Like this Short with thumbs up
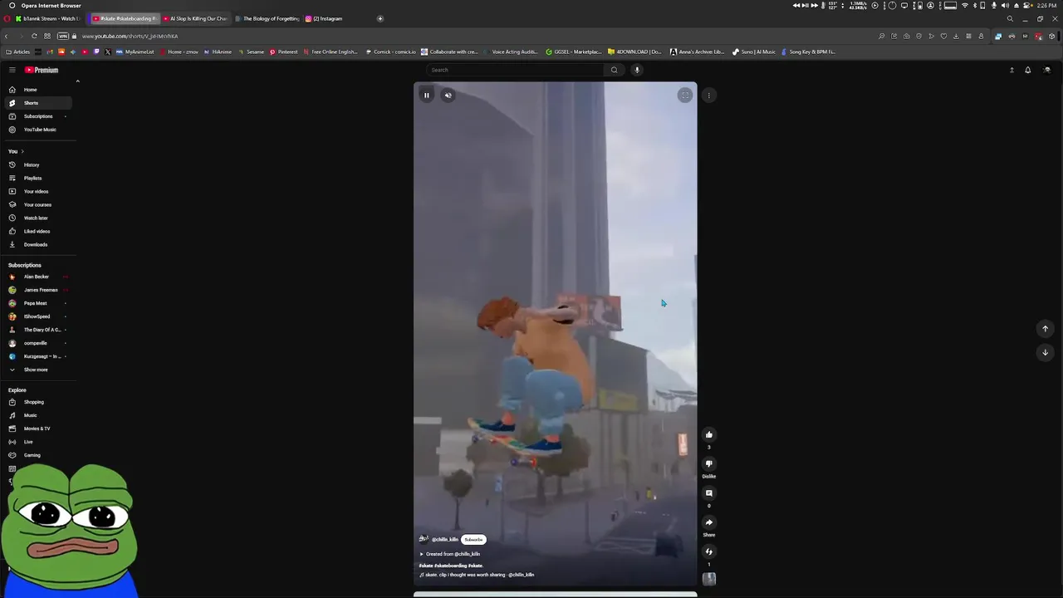 coord(709,434)
